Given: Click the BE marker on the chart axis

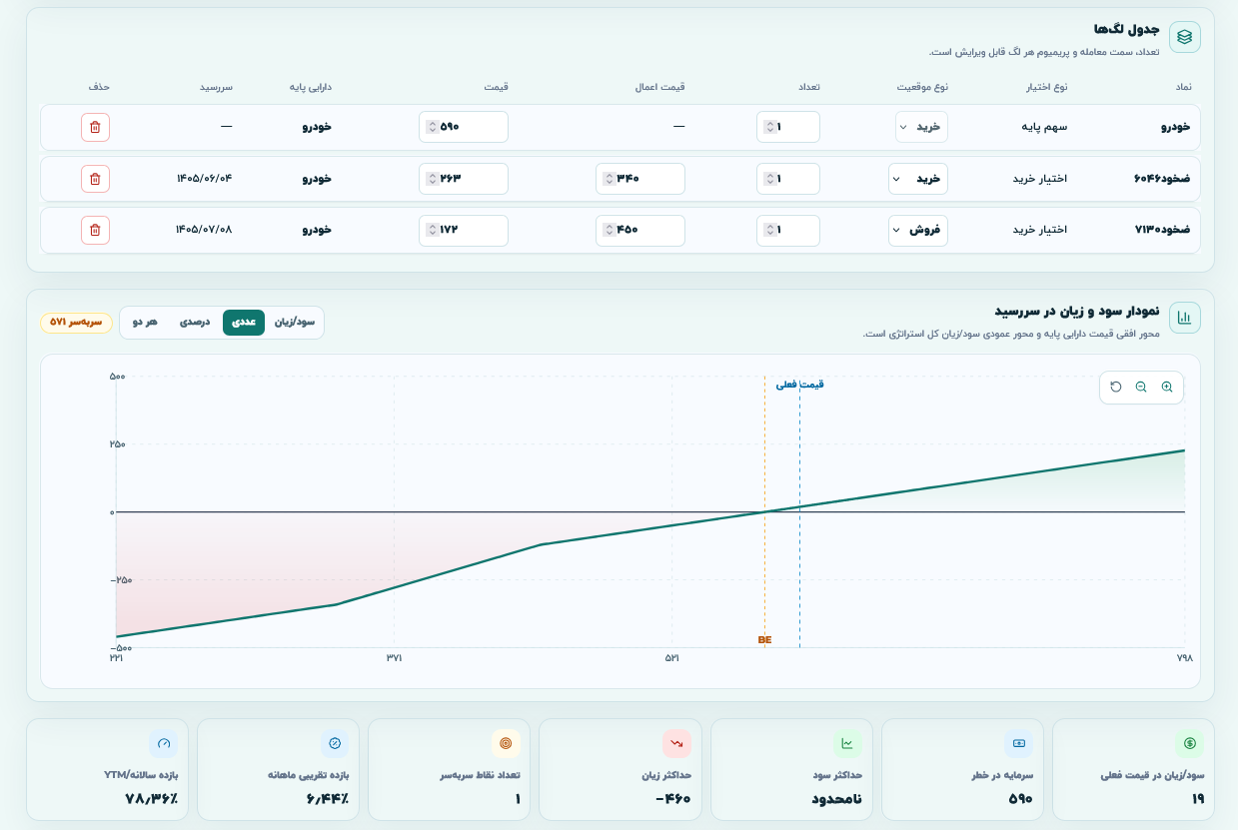Looking at the screenshot, I should coord(764,639).
